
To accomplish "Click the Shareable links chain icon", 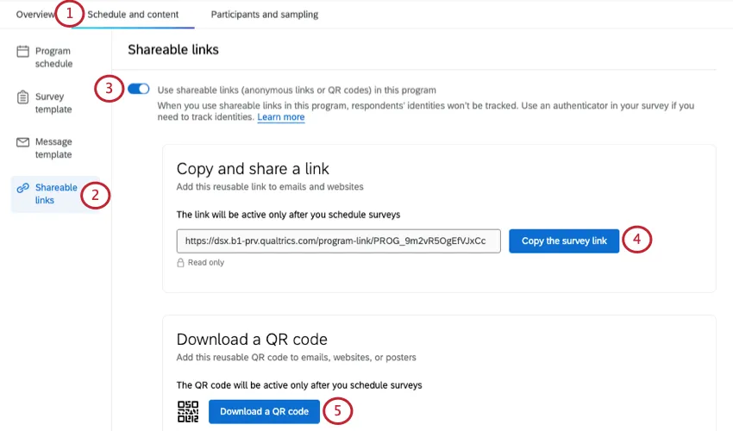I will click(x=23, y=188).
